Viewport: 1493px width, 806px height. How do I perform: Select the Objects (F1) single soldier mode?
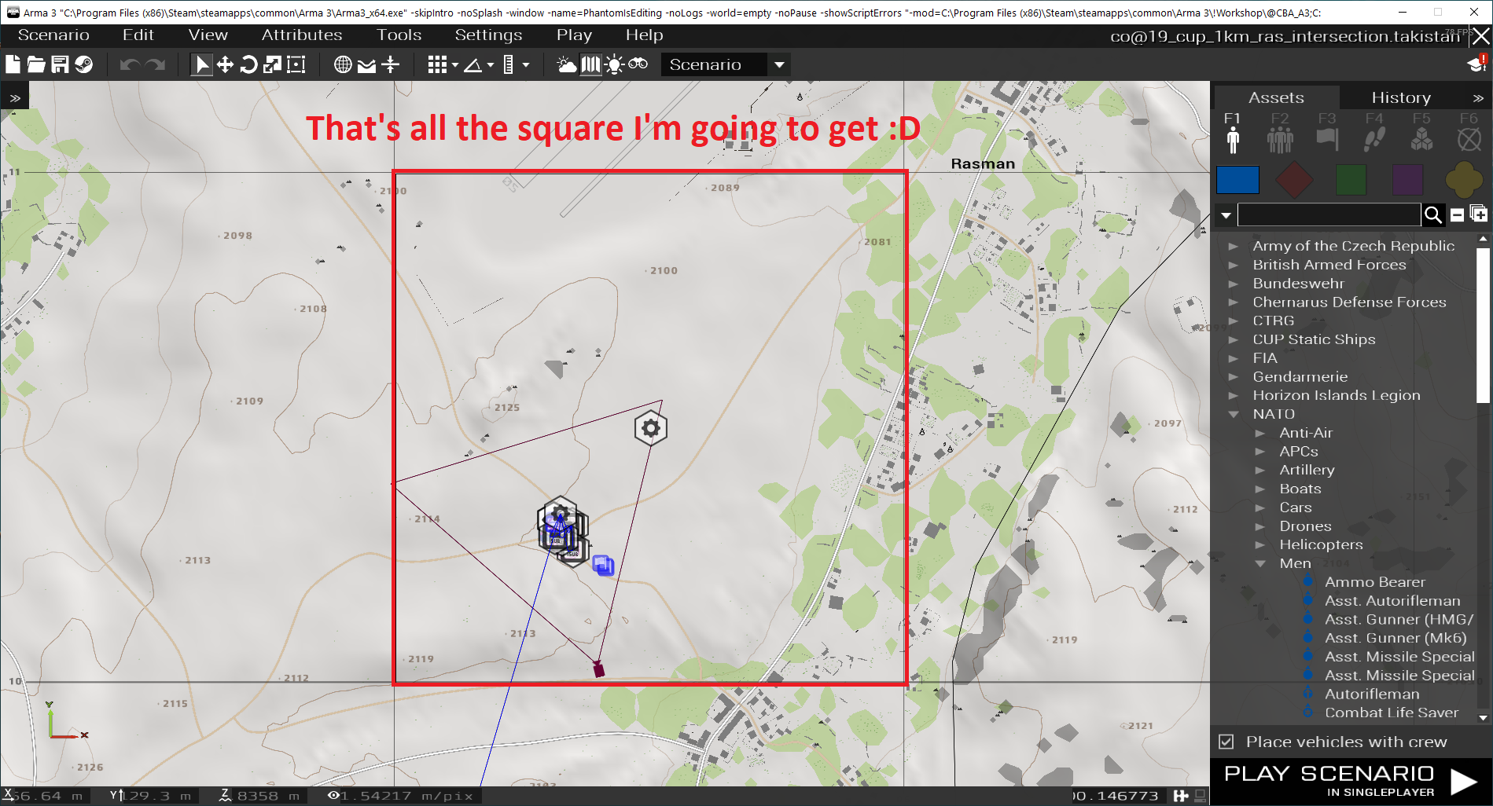1233,132
